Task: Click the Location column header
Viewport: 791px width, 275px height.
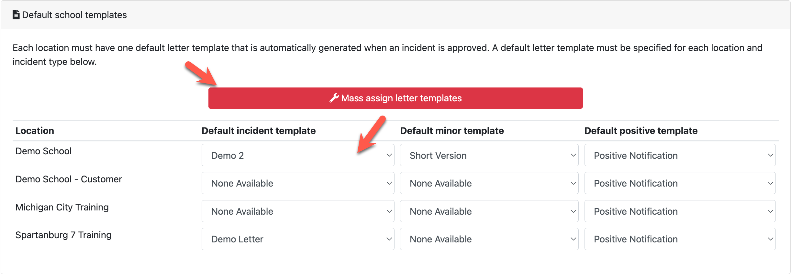Action: pos(35,131)
